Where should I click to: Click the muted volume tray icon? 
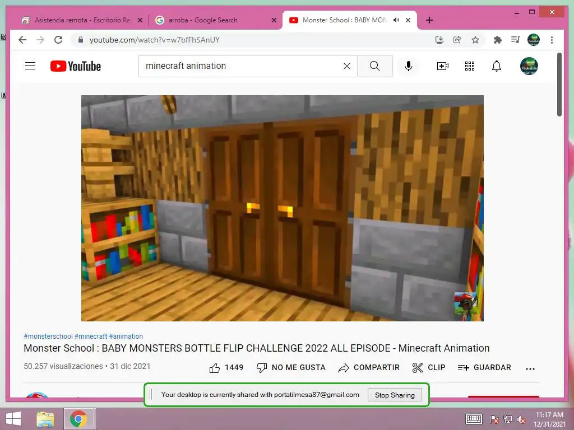521,419
